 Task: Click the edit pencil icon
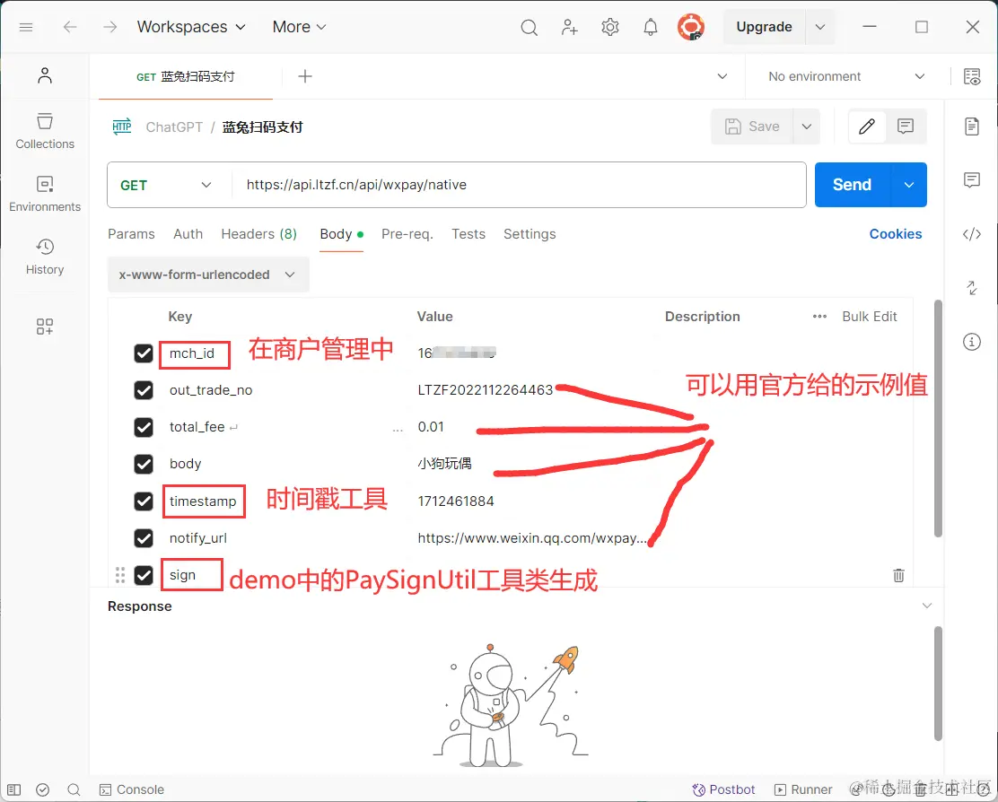tap(866, 126)
